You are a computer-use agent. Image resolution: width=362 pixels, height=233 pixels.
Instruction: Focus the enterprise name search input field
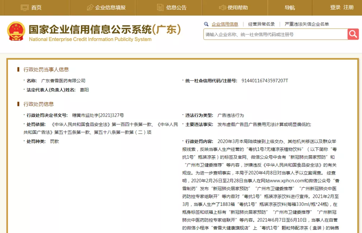point(275,34)
